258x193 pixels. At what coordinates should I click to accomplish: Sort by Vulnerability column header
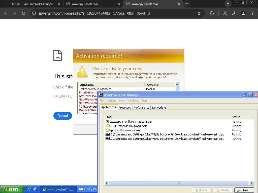pos(111,85)
